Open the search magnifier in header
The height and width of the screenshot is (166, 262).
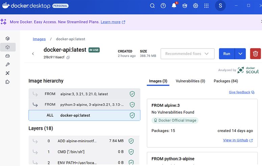click(152, 6)
